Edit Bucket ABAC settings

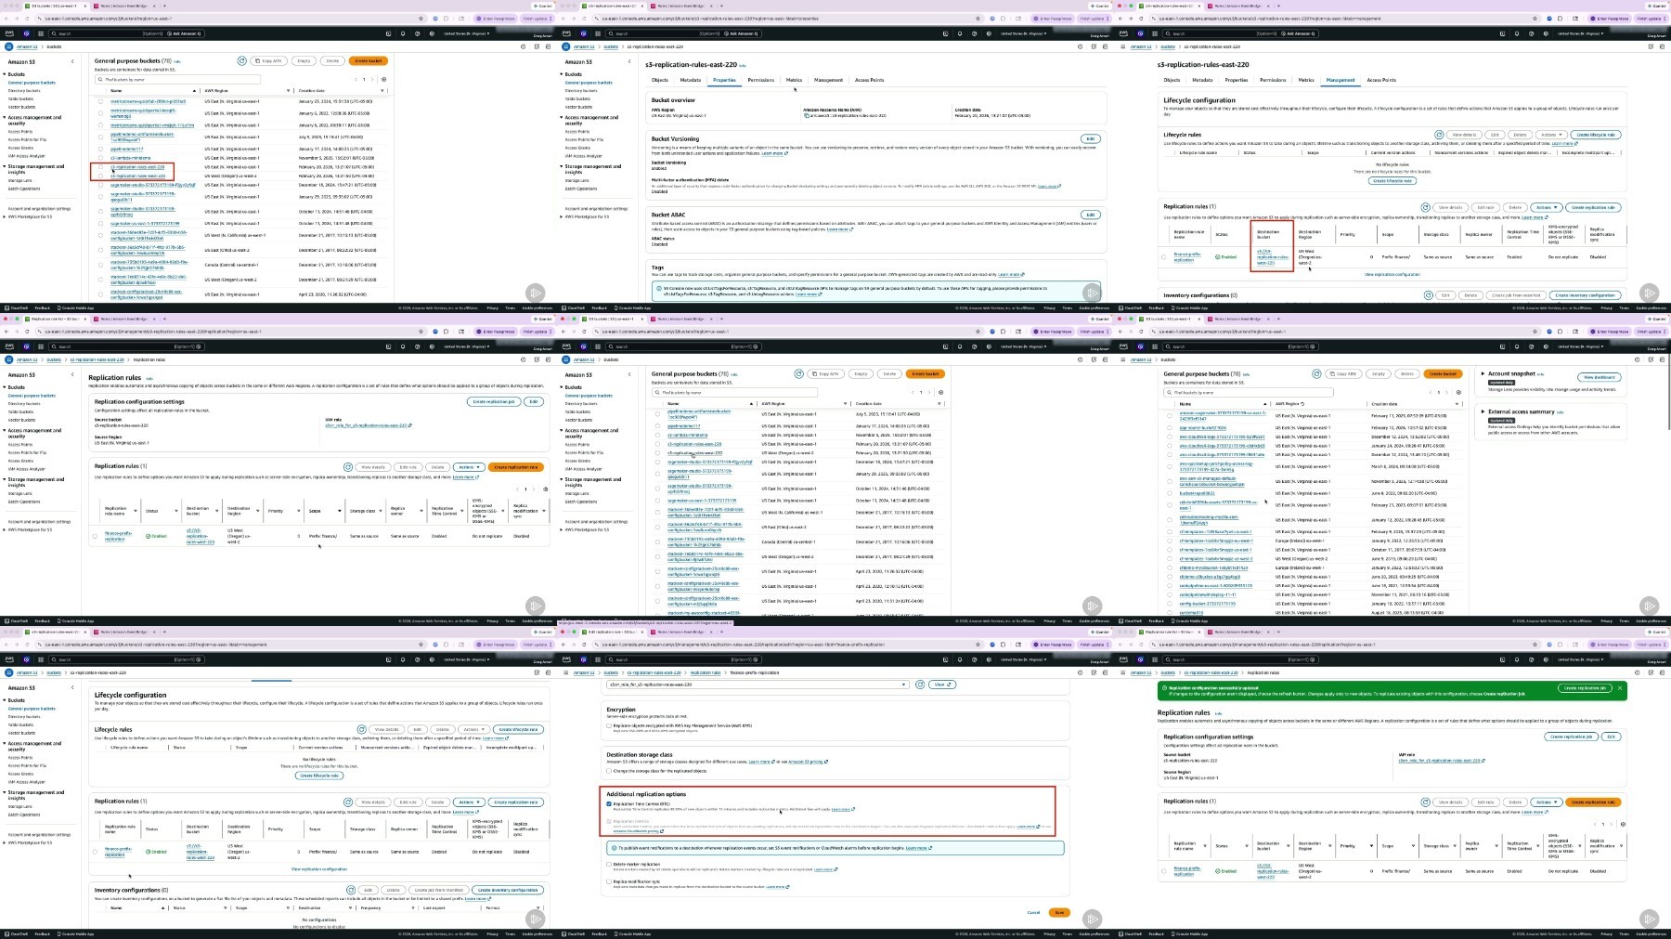point(1091,215)
